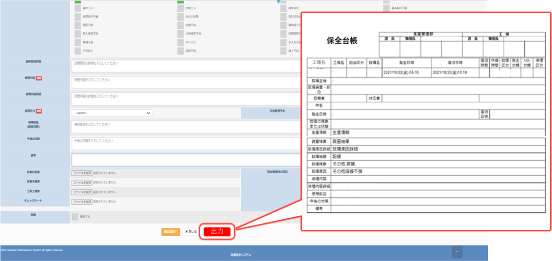Toggle the 材料不良 checkbox
Image resolution: width=552 pixels, height=261 pixels.
pyautogui.click(x=180, y=25)
